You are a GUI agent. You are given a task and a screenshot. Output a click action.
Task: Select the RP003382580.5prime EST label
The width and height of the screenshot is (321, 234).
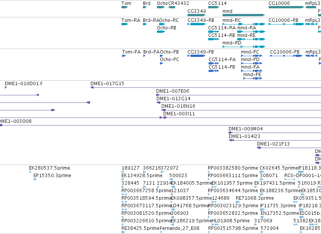233,168
